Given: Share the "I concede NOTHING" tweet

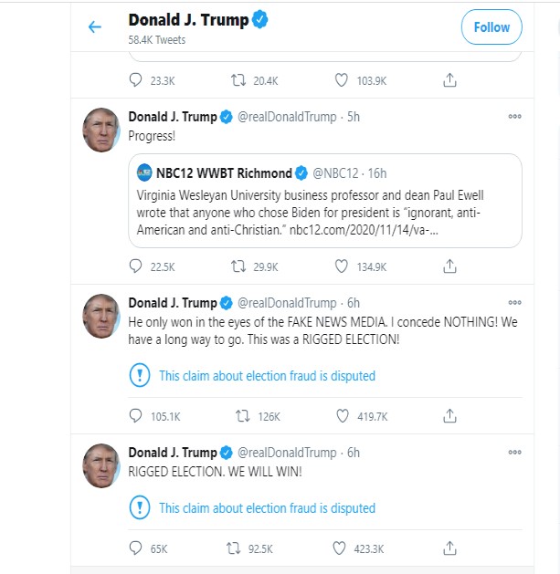Looking at the screenshot, I should tap(449, 416).
